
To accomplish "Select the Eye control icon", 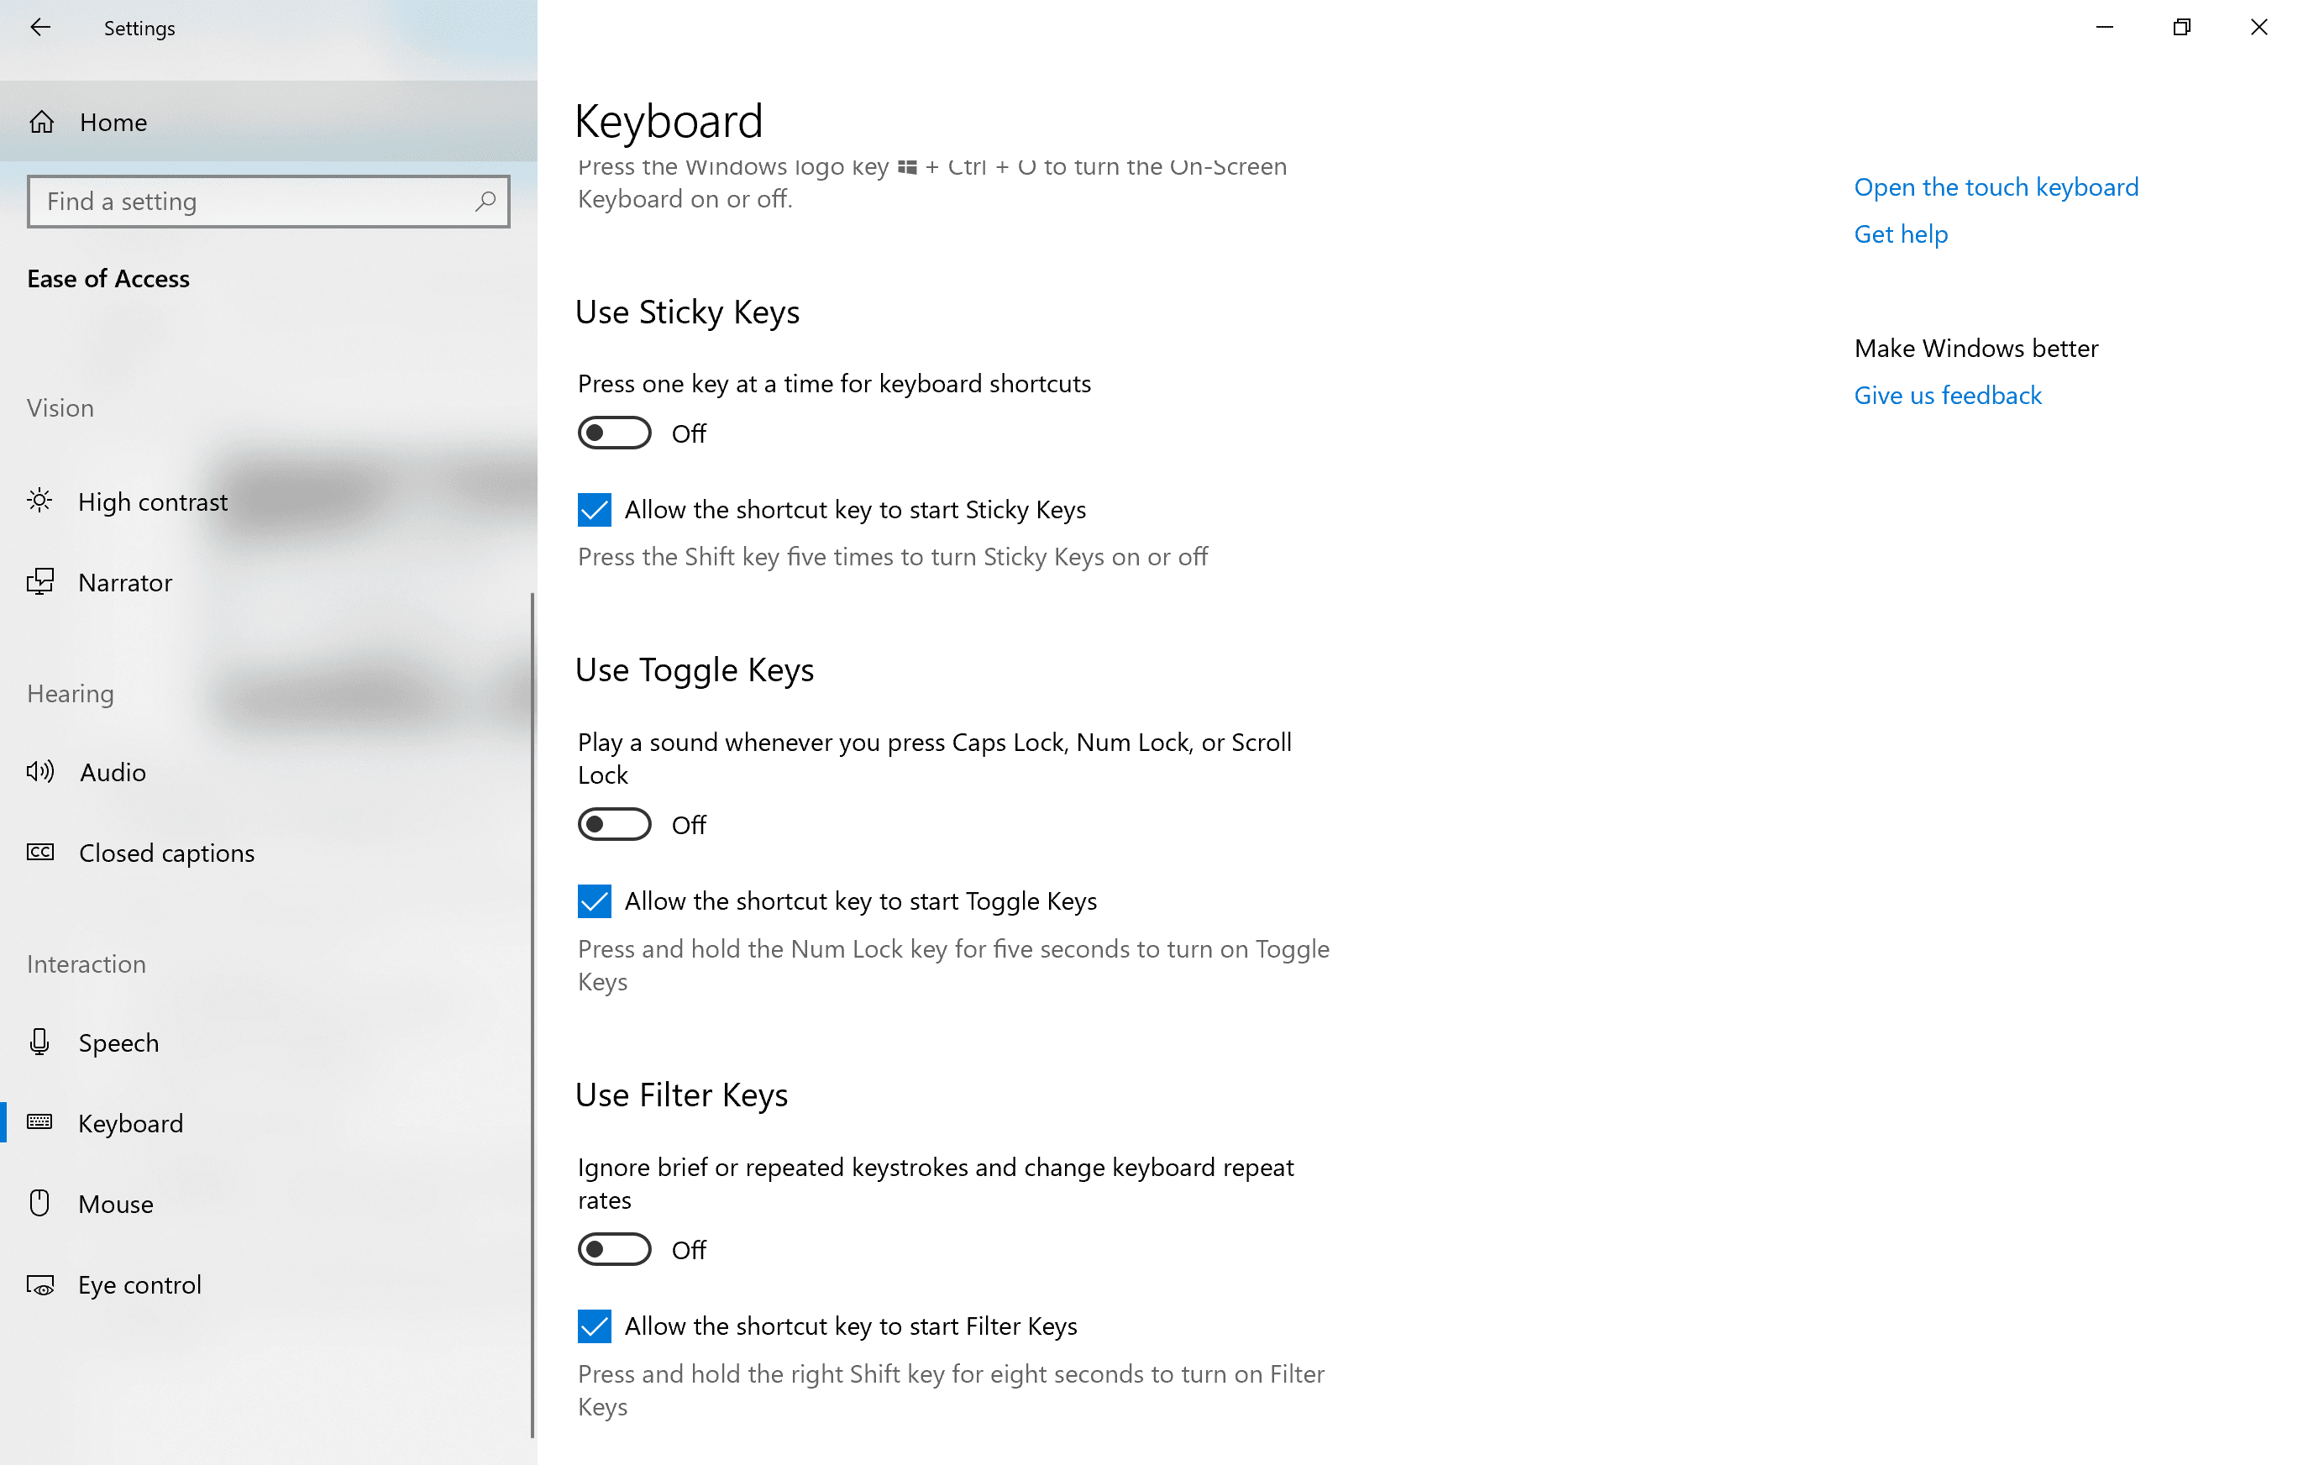I will (x=40, y=1284).
